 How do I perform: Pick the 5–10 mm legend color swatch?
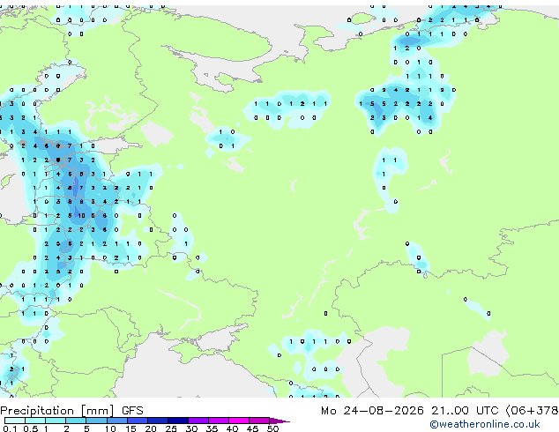(x=96, y=421)
